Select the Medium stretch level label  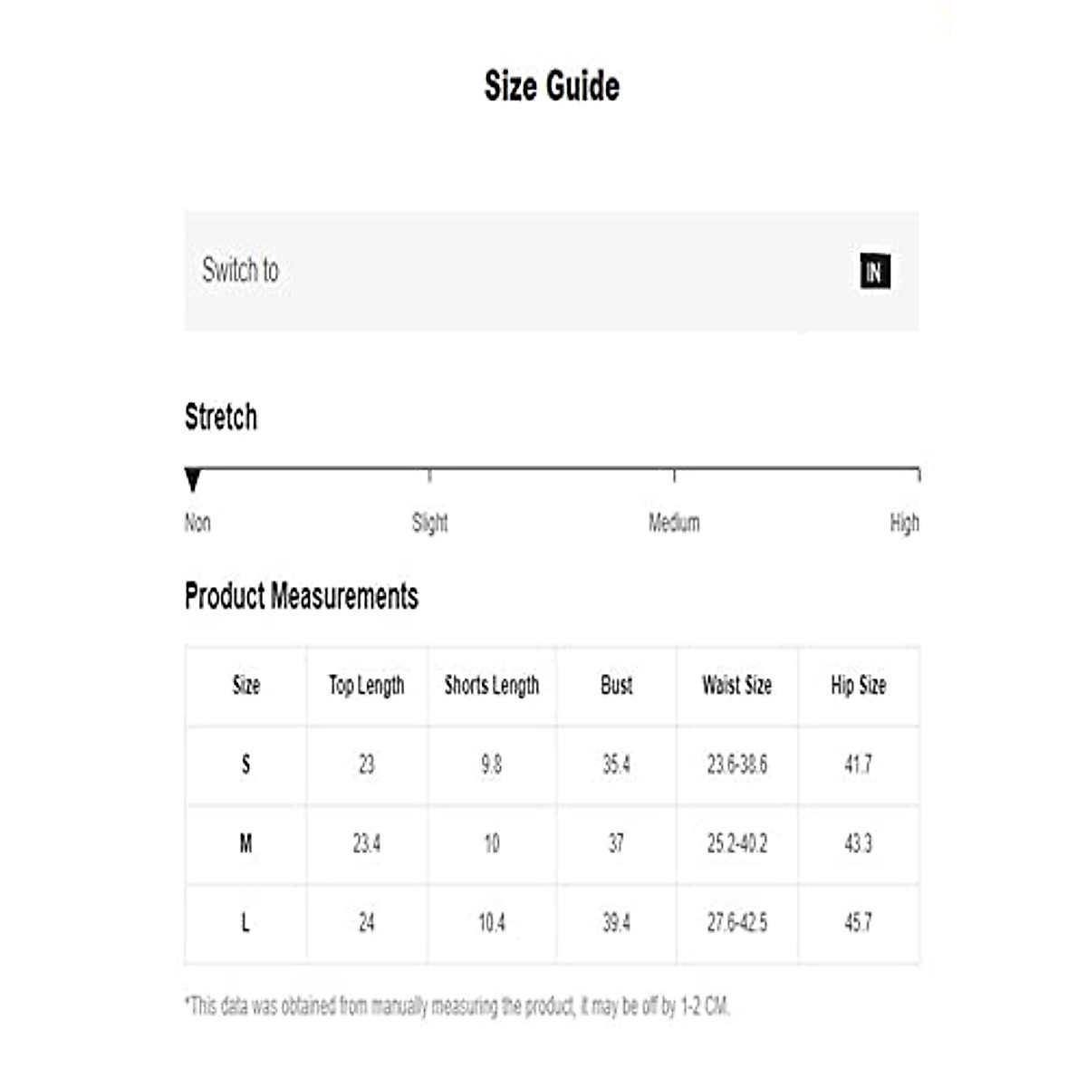pos(674,523)
